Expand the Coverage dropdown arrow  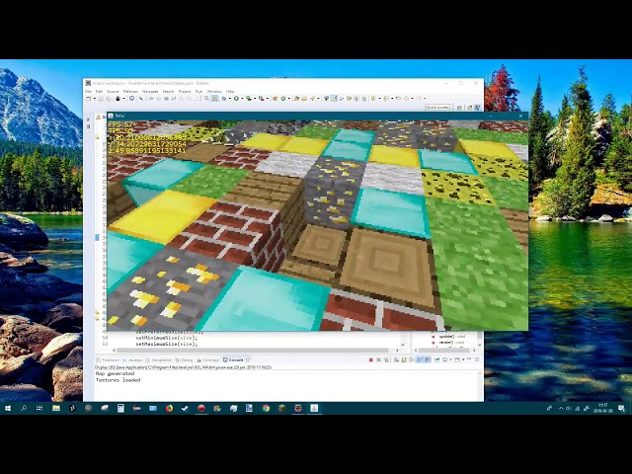point(255,99)
